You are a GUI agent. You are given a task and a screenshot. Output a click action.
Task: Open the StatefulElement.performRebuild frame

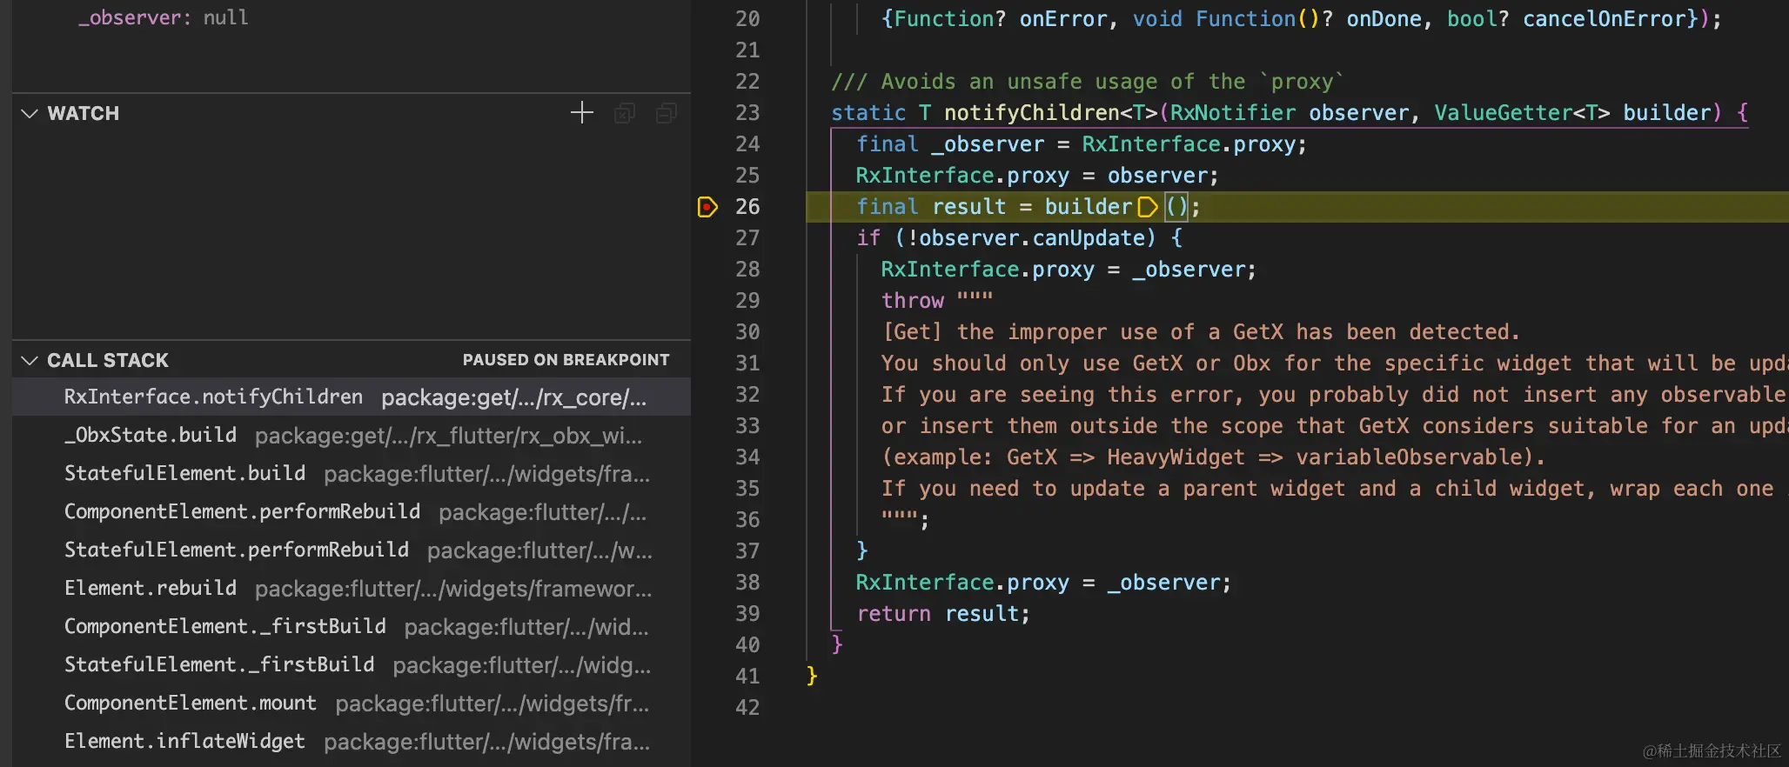(236, 550)
